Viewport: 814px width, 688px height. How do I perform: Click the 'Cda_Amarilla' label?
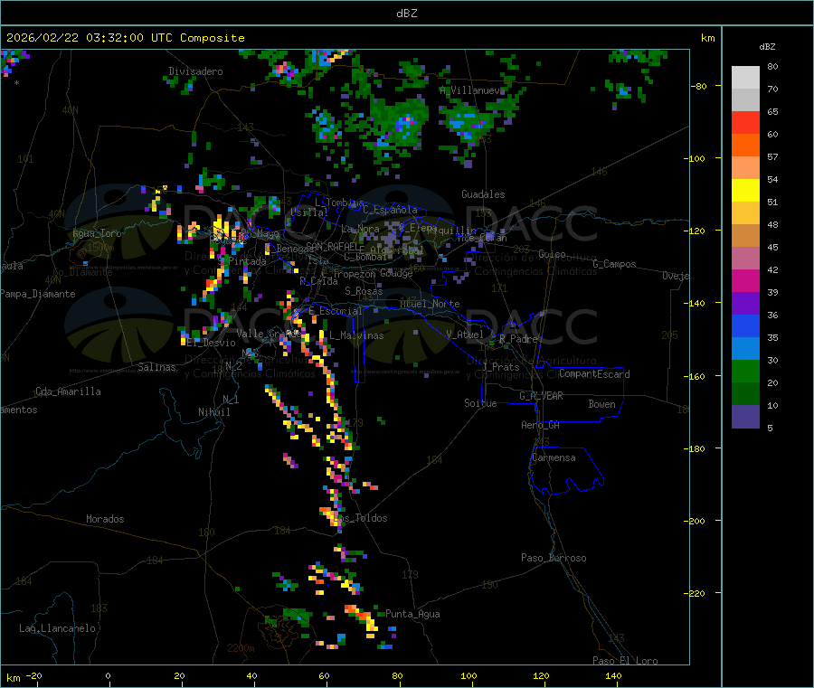coord(68,391)
